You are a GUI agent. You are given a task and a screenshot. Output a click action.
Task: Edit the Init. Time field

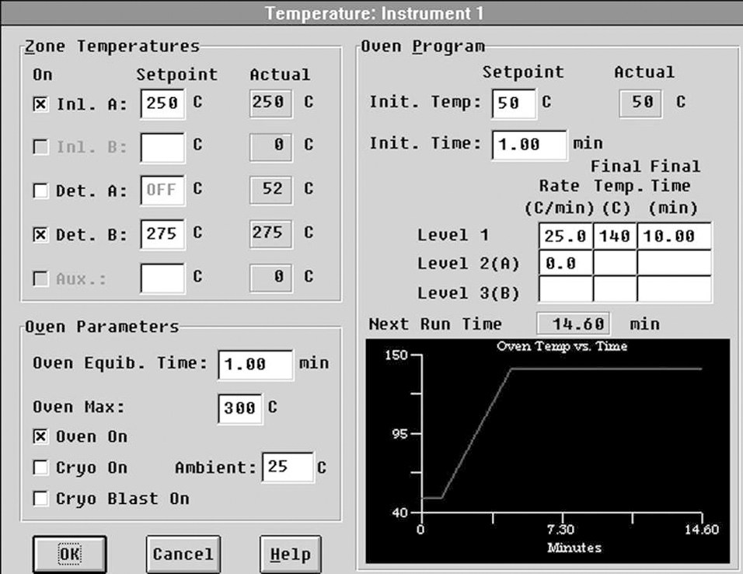coord(529,144)
